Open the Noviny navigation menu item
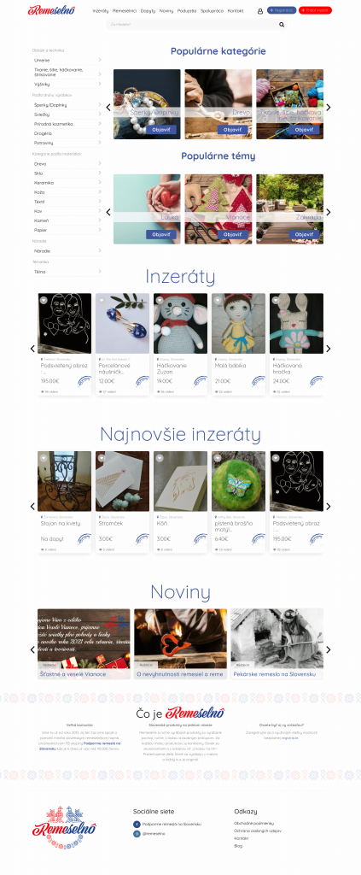Viewport: 361px width, 875px height. (x=166, y=10)
